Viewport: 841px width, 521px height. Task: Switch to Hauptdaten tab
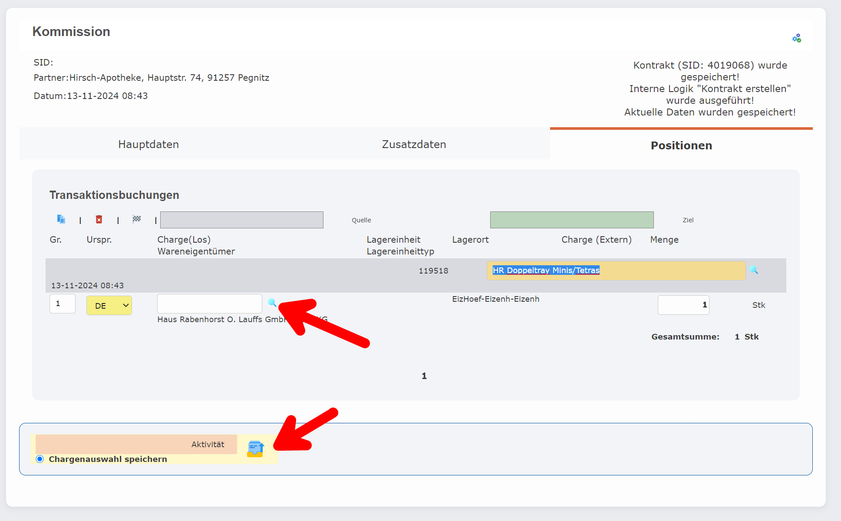(148, 144)
